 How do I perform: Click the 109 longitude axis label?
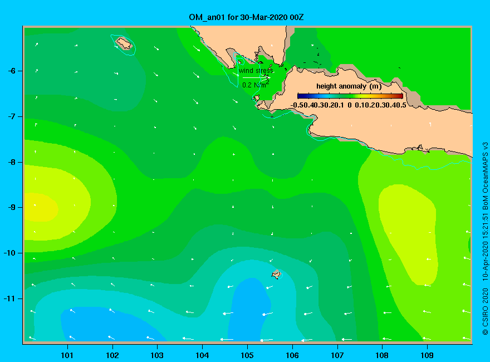[x=427, y=355]
